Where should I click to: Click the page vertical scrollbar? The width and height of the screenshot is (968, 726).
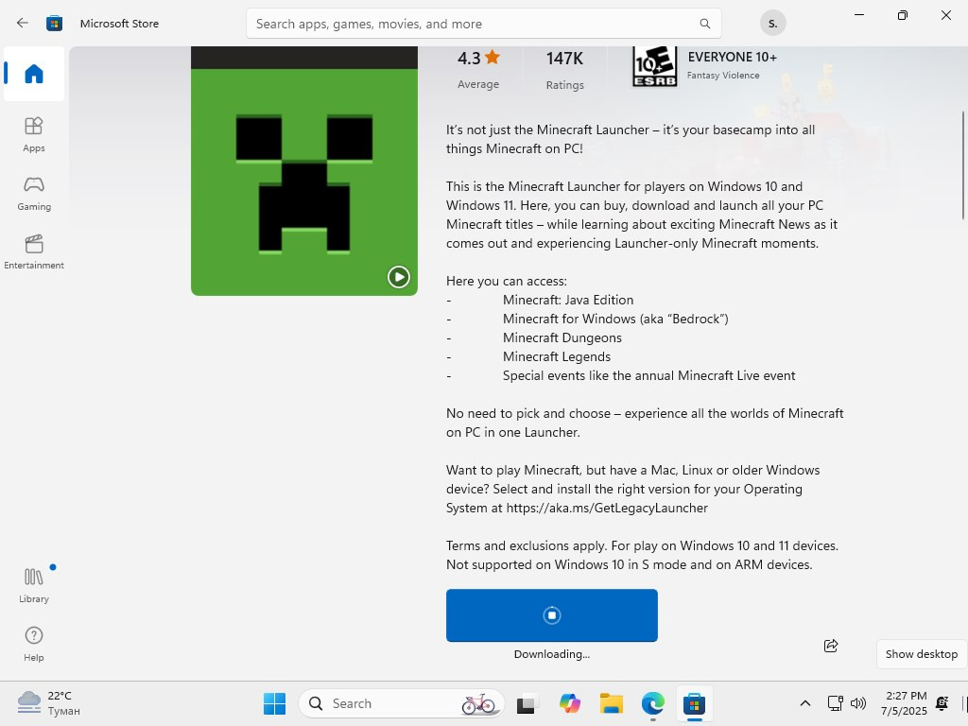tap(962, 164)
